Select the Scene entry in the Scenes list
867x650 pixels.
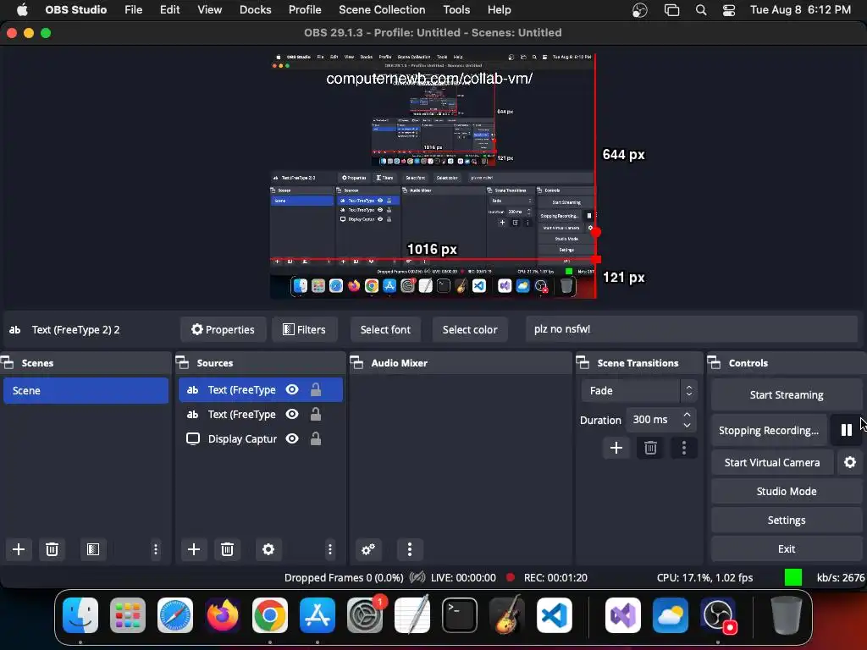(86, 390)
